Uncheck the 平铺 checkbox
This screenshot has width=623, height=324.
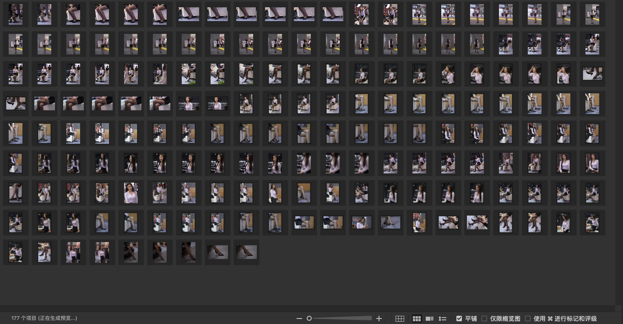pos(459,319)
